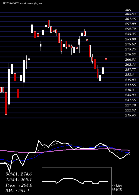
Task: Click the 301.46 price level label
Action: (130, 19)
